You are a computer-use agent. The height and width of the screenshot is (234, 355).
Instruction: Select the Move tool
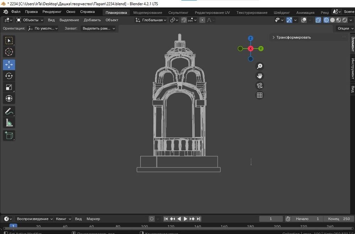(9, 65)
